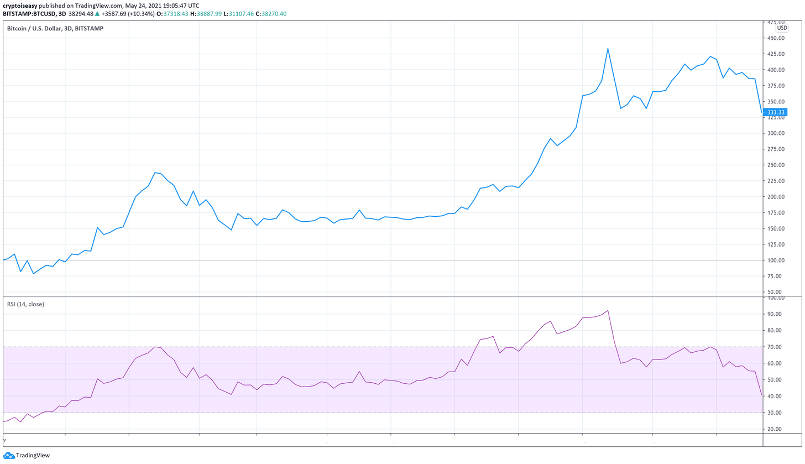Screen dimensions: 805x464
Task: Click the C:38270.40 close value
Action: [272, 13]
